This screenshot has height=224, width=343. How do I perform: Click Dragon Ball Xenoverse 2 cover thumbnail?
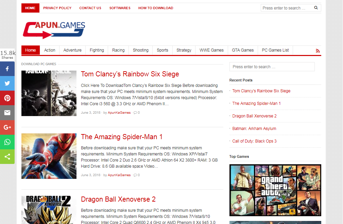tap(49, 210)
